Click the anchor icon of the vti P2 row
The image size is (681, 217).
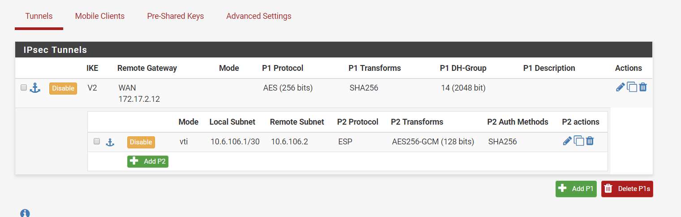tap(110, 142)
